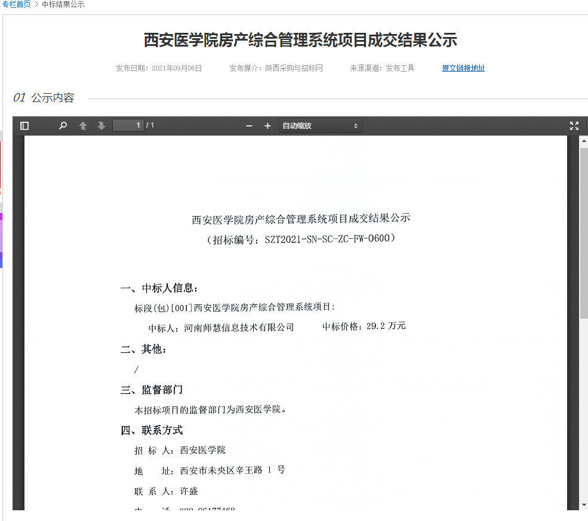Switch PDF viewer to presentation mode
Screen dimensions: 588x521
pos(574,126)
